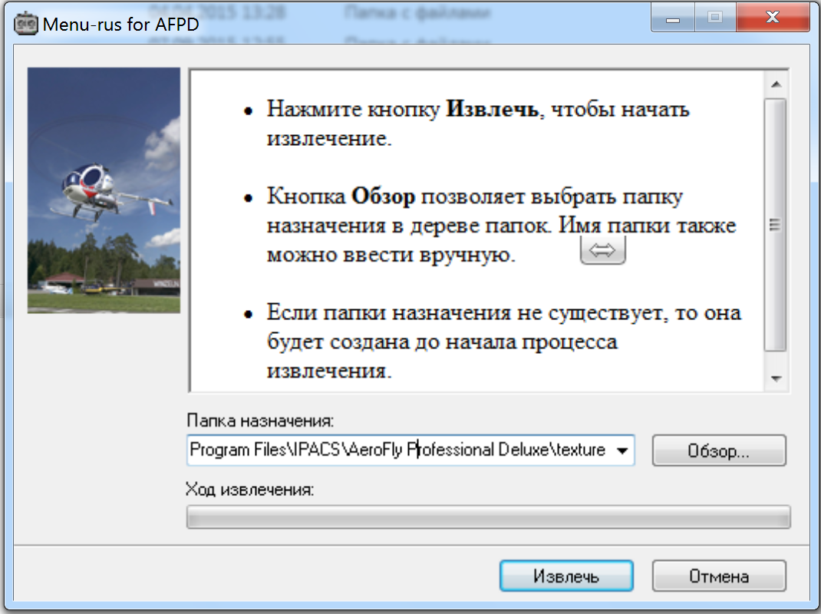The image size is (821, 614).
Task: Click the scroll down arrow in instructions
Action: 776,378
